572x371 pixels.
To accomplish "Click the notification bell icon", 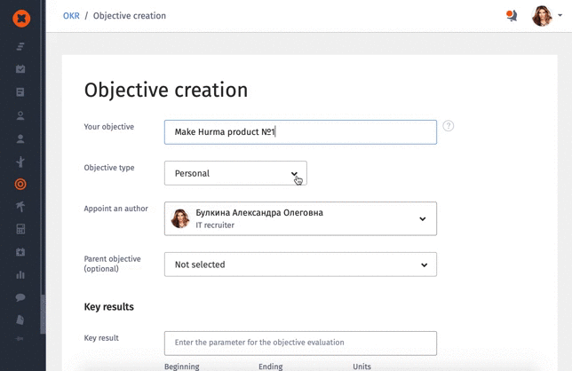I will pos(512,16).
